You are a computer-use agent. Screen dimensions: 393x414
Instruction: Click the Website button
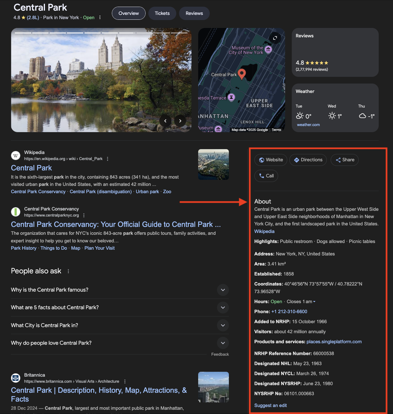click(271, 160)
